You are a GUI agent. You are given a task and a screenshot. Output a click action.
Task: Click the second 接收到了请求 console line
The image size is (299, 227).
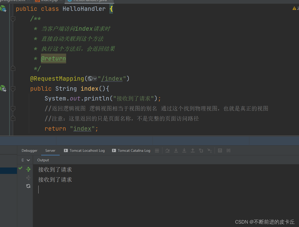pos(55,180)
